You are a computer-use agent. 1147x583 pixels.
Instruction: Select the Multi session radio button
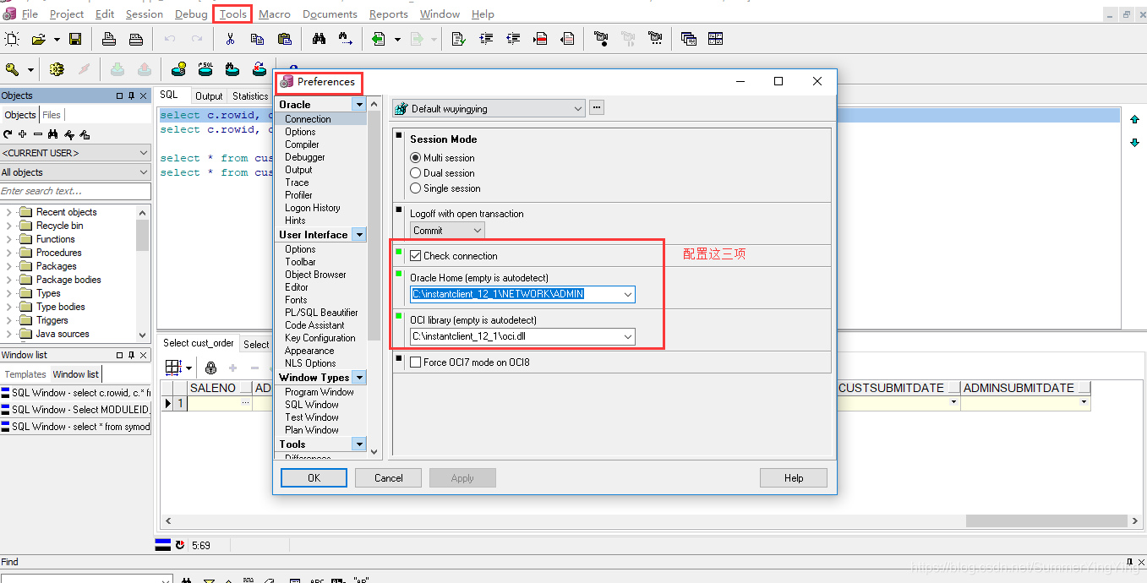[x=415, y=158]
